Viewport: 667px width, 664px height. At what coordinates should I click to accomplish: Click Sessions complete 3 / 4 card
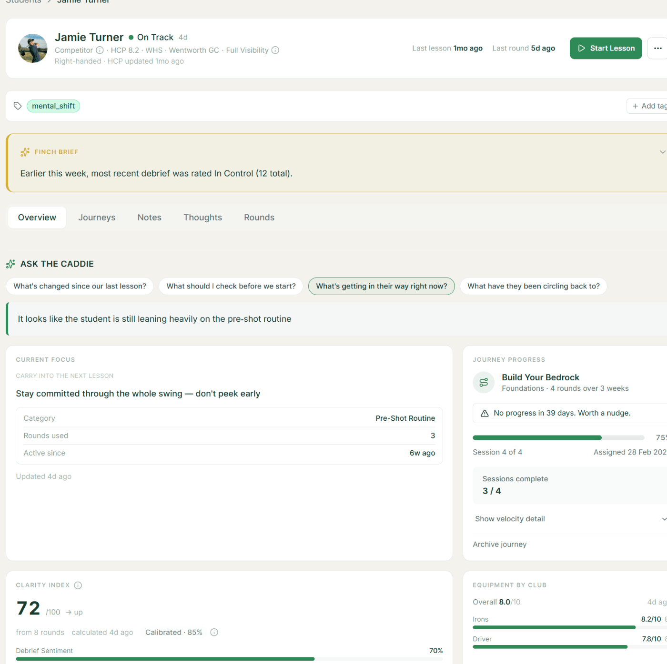pyautogui.click(x=570, y=486)
